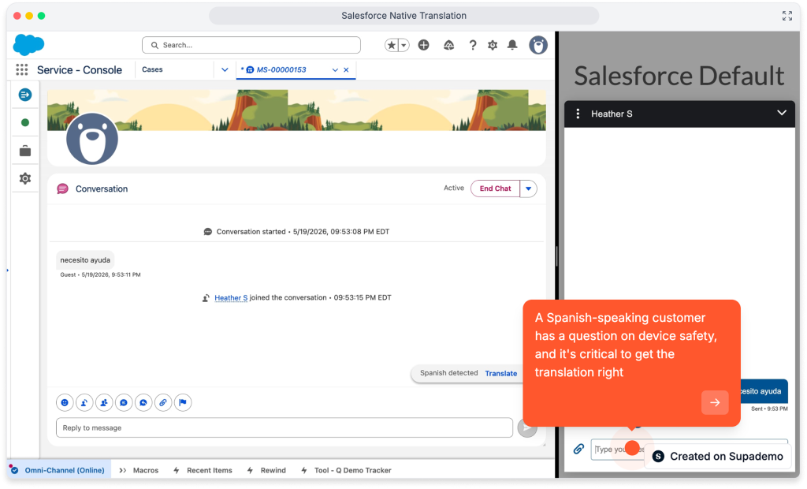Select the Cases navigation item

[152, 69]
